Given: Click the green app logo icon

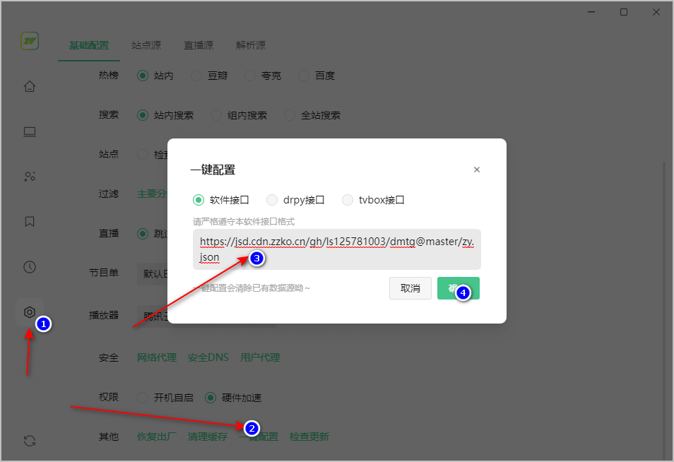Looking at the screenshot, I should pos(30,42).
